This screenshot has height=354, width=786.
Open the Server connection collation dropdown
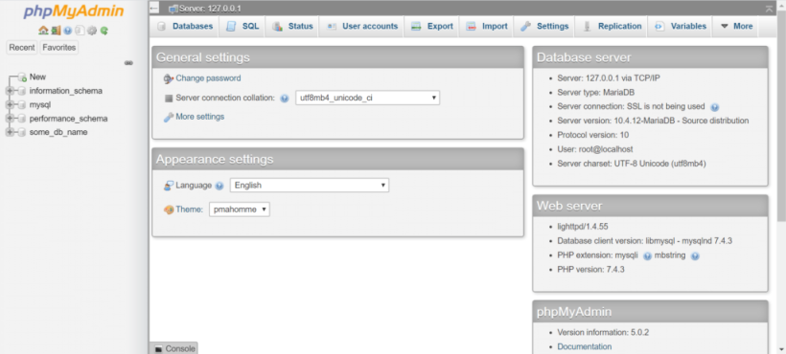click(367, 98)
